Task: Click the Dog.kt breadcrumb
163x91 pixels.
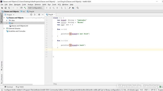Action: click(31, 11)
